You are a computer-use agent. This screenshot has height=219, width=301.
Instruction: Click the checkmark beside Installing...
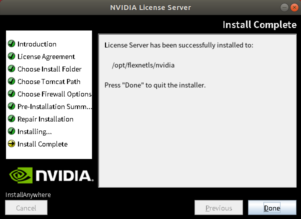(x=11, y=131)
